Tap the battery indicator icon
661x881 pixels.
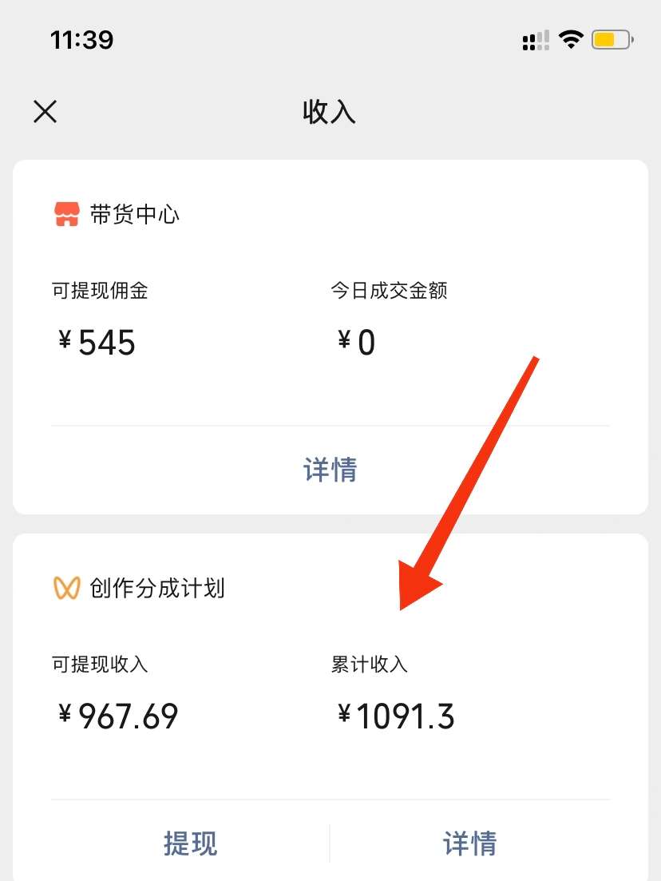point(613,40)
